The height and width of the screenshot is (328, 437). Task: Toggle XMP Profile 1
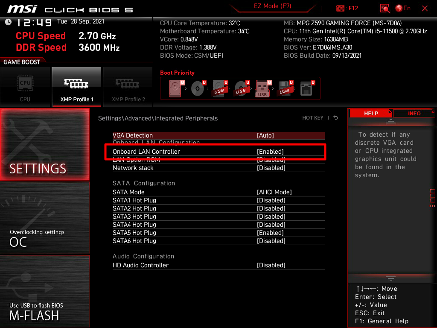(77, 87)
